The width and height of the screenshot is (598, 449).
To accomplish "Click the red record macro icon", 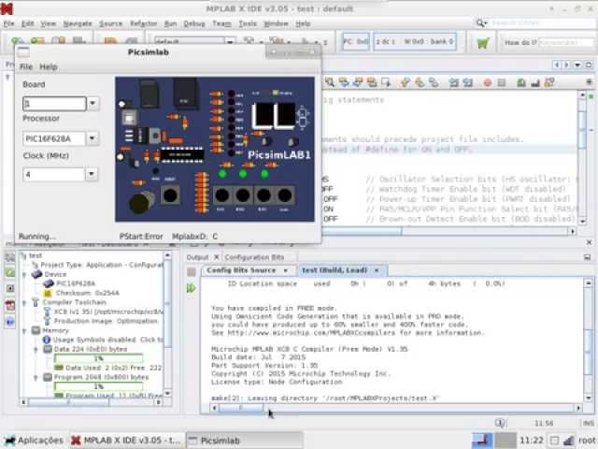I will [488, 82].
